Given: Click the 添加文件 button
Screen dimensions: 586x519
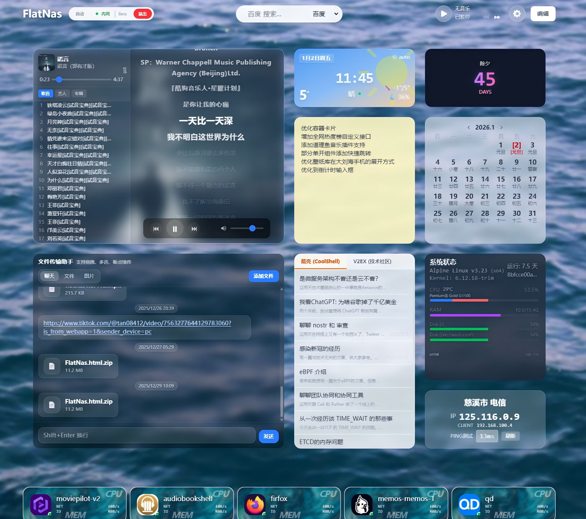Looking at the screenshot, I should (x=263, y=276).
